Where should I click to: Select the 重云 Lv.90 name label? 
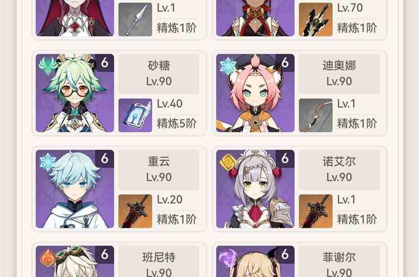point(159,170)
